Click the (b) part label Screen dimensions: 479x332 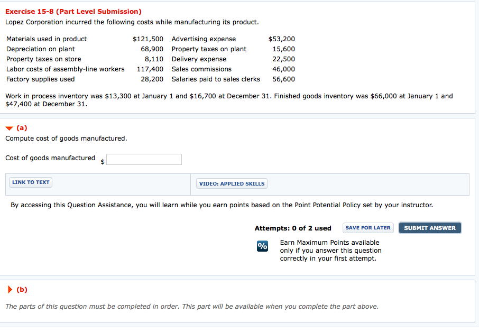(22, 289)
